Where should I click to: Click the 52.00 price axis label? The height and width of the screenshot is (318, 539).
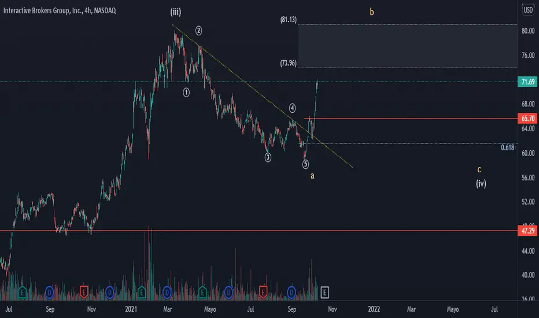click(x=527, y=202)
